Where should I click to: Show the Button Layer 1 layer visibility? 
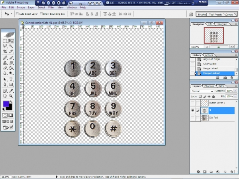coord(193,103)
